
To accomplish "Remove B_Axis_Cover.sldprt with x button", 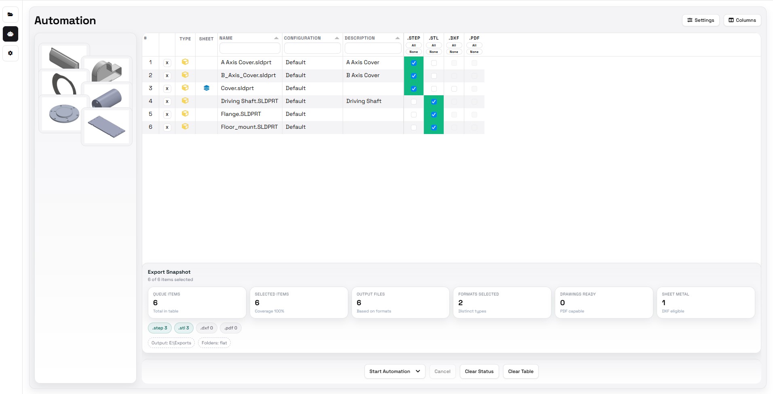I will (167, 76).
